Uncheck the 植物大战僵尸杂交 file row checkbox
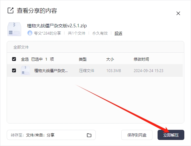Viewport: 191px width, 146px height. [14, 70]
